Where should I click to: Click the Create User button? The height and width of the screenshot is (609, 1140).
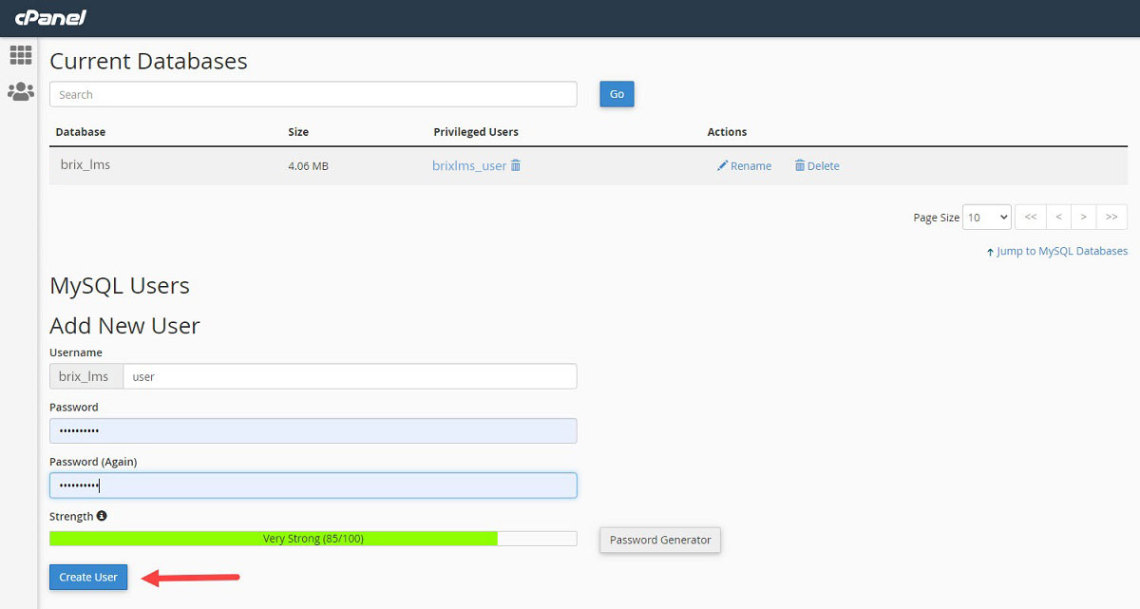click(88, 577)
